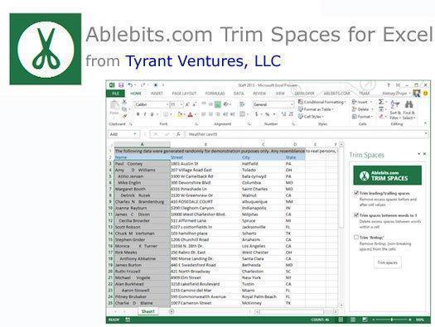Viewport: 435px width, 327px height.
Task: Switch to the DATA ribbon tab
Action: click(x=239, y=94)
